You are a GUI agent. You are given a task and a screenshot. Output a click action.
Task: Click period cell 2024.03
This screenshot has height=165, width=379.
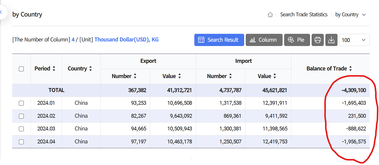point(46,129)
